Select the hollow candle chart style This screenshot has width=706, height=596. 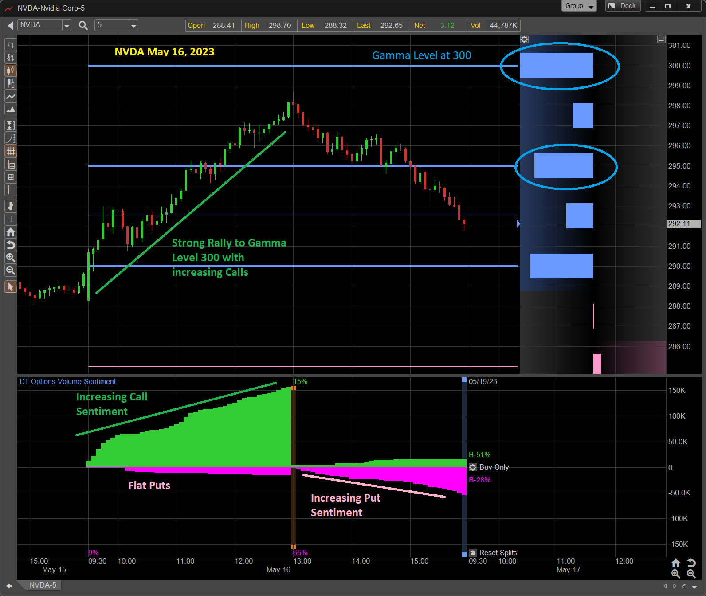pyautogui.click(x=11, y=83)
